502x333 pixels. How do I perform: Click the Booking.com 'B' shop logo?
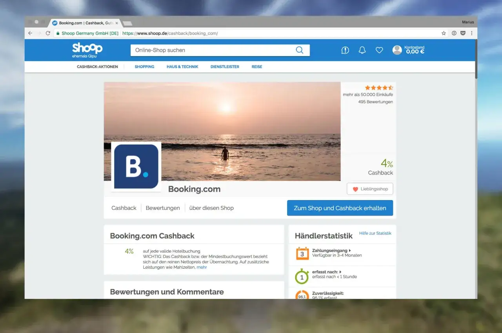tap(136, 167)
